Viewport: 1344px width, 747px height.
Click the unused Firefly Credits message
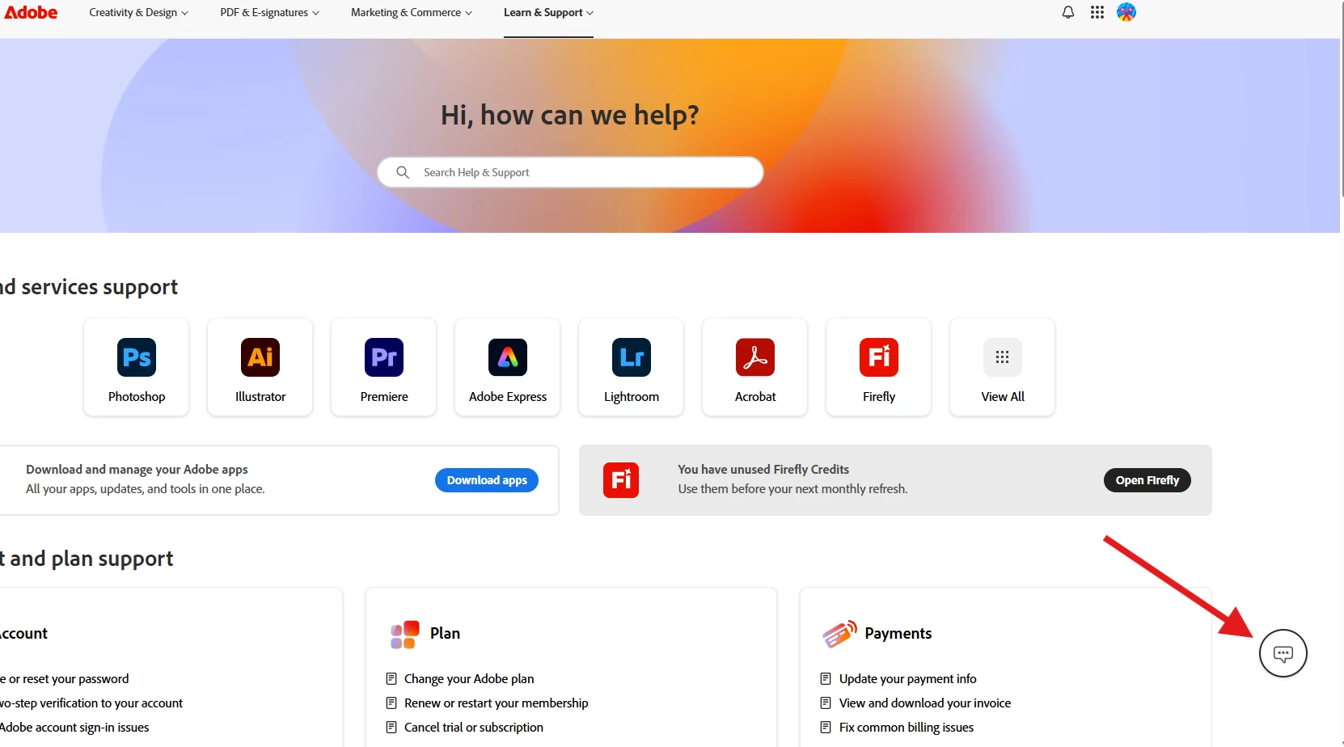(763, 470)
